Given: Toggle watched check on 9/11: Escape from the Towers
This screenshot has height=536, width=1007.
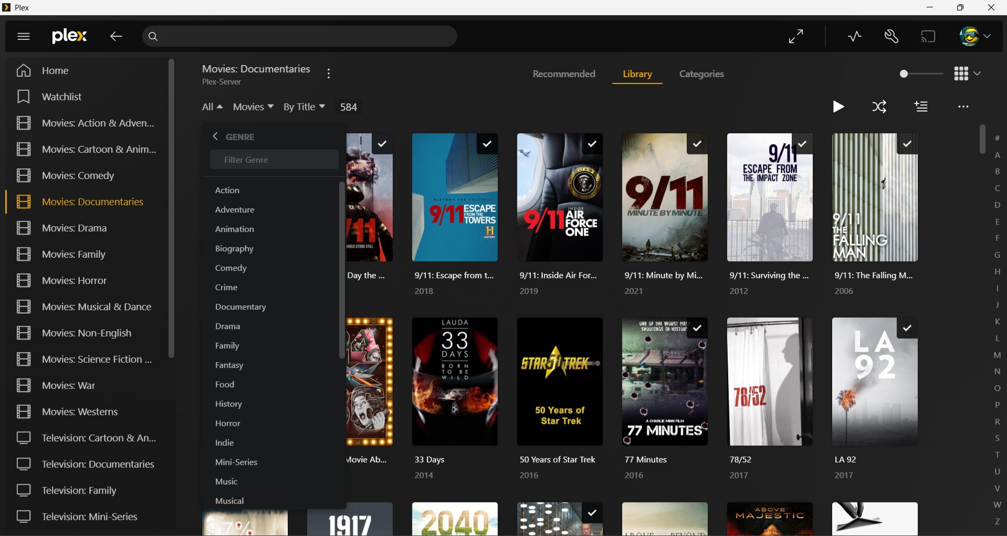Looking at the screenshot, I should [x=487, y=144].
